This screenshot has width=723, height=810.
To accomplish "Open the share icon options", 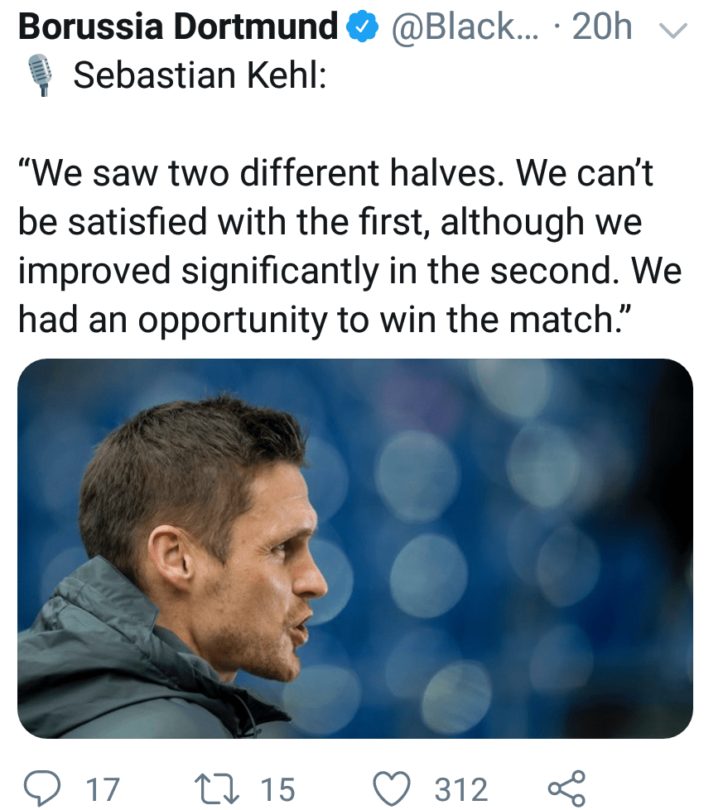I will [x=566, y=788].
